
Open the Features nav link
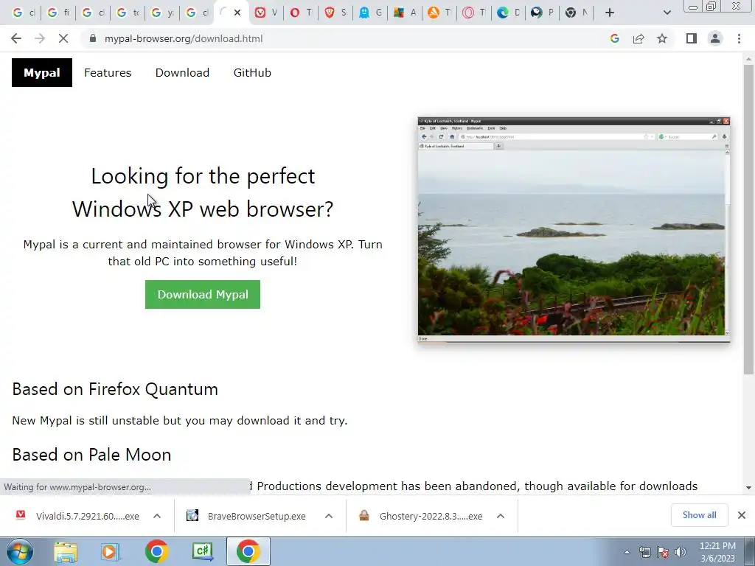[108, 73]
